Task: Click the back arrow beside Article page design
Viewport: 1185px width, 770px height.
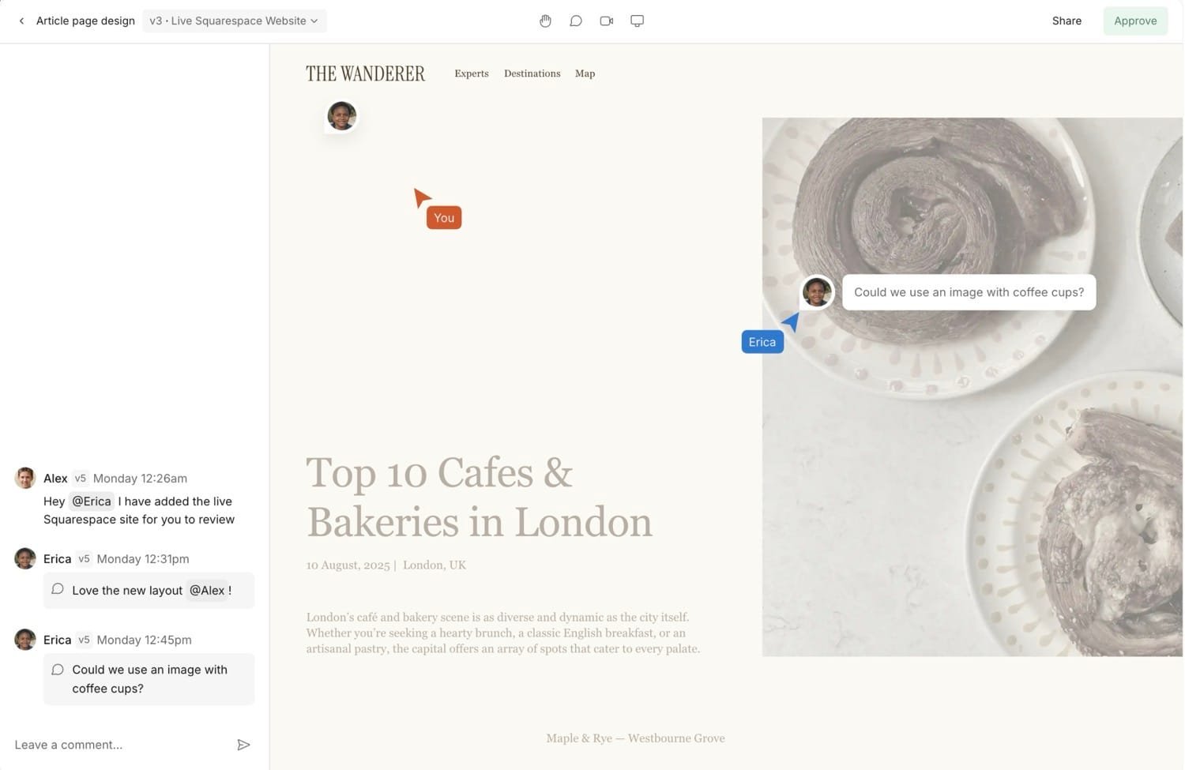Action: coord(21,21)
